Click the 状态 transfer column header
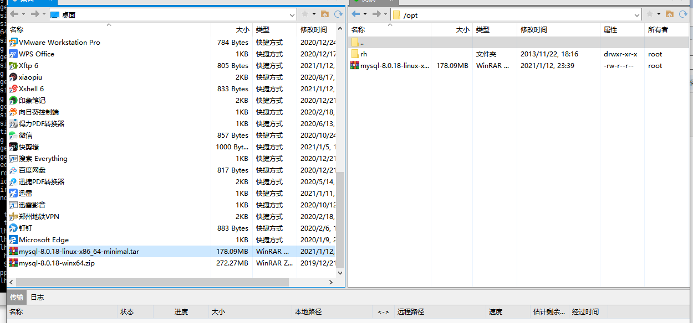This screenshot has height=323, width=693. click(127, 312)
